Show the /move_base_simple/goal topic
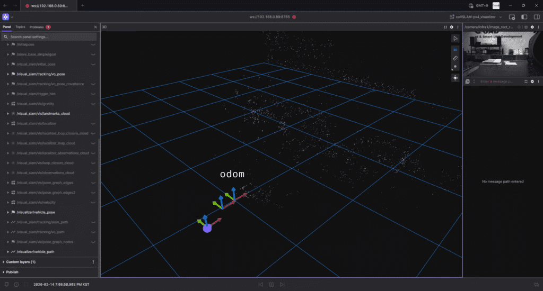 point(93,54)
